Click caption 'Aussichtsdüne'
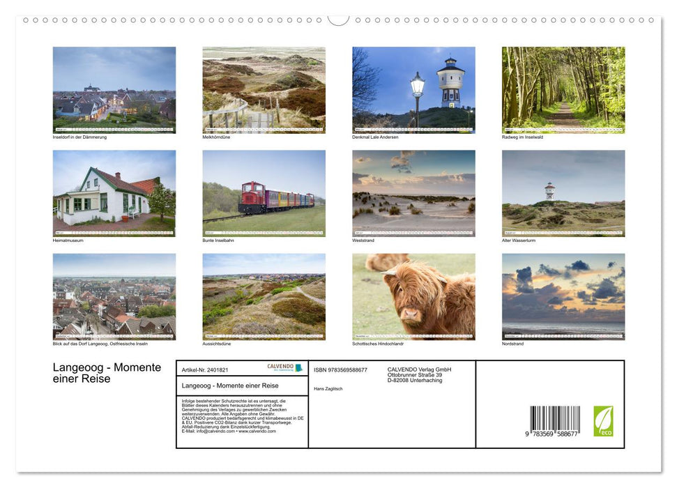The image size is (677, 488). (x=217, y=344)
